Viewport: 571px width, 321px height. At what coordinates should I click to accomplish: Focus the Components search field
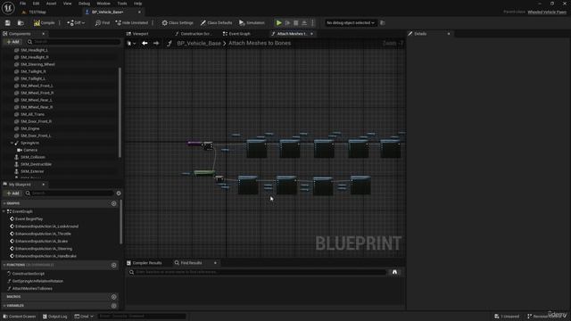[73, 42]
